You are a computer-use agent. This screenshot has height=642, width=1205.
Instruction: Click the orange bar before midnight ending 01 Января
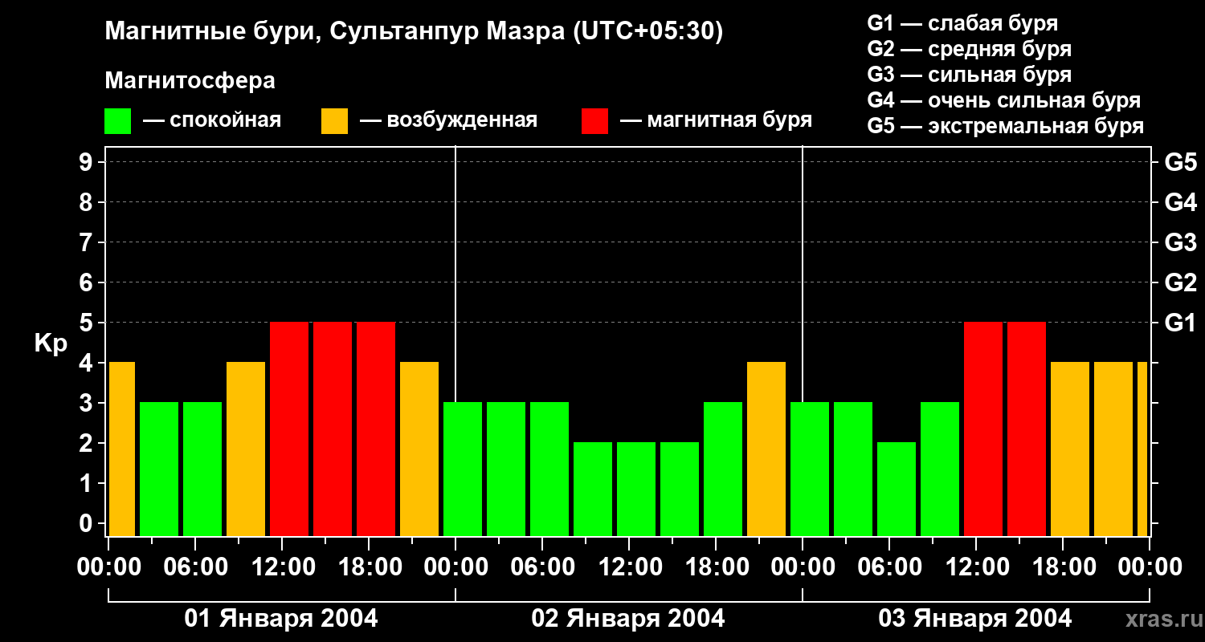point(419,449)
